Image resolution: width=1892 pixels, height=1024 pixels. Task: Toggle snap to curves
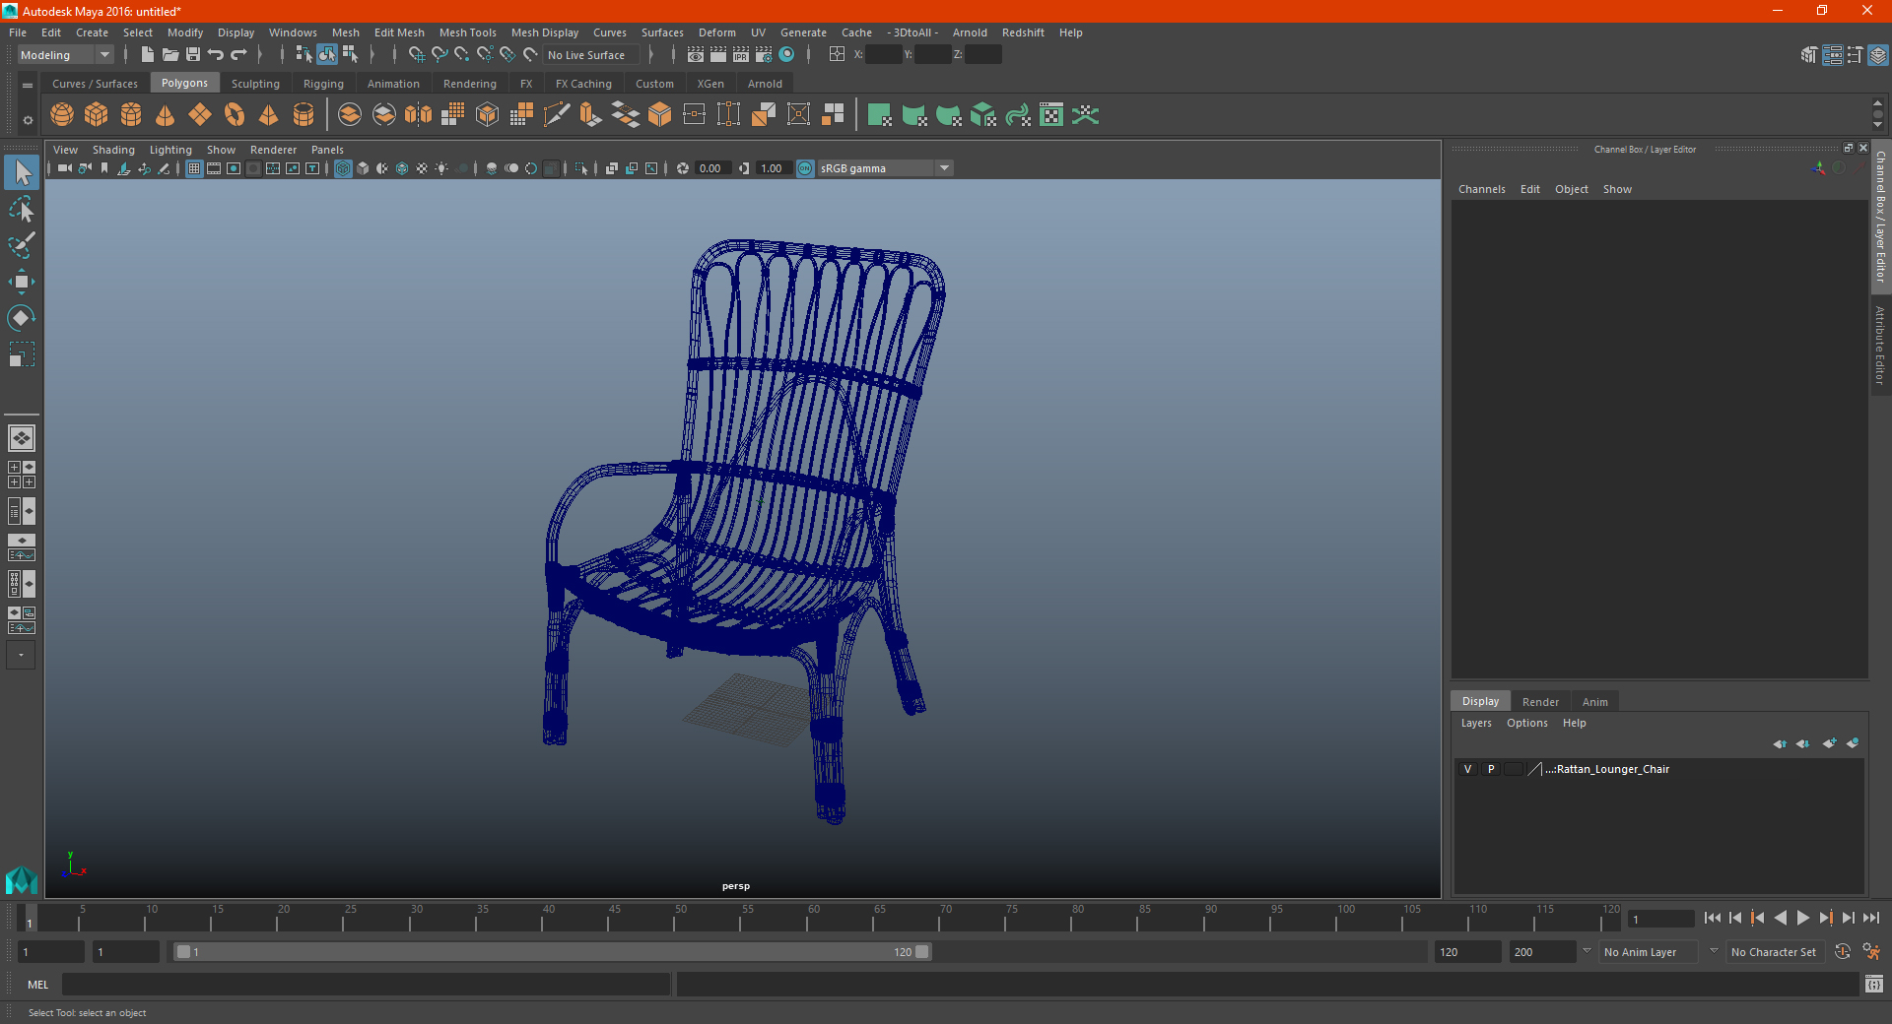[x=439, y=55]
